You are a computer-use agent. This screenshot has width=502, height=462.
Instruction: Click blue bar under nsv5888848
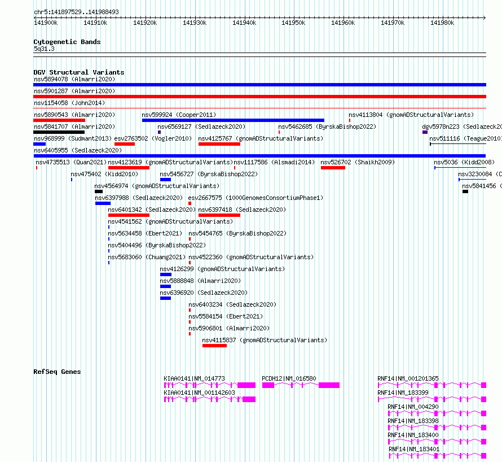coord(165,286)
